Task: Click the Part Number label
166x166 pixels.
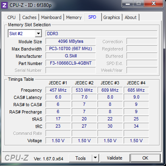Action: (x=30, y=63)
